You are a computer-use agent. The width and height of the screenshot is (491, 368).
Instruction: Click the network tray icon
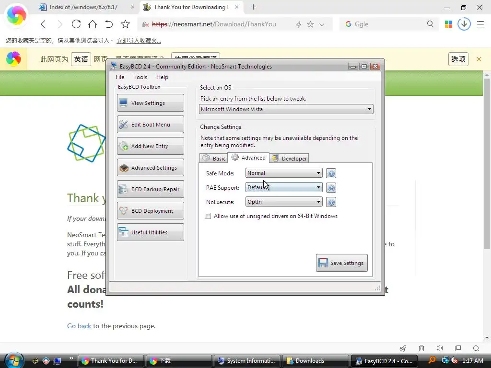click(x=445, y=360)
